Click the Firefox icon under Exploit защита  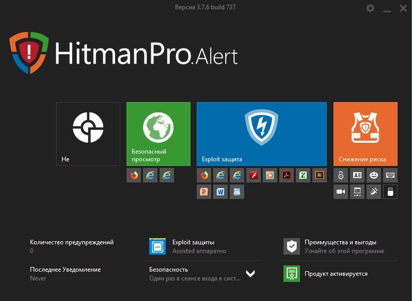[x=204, y=175]
